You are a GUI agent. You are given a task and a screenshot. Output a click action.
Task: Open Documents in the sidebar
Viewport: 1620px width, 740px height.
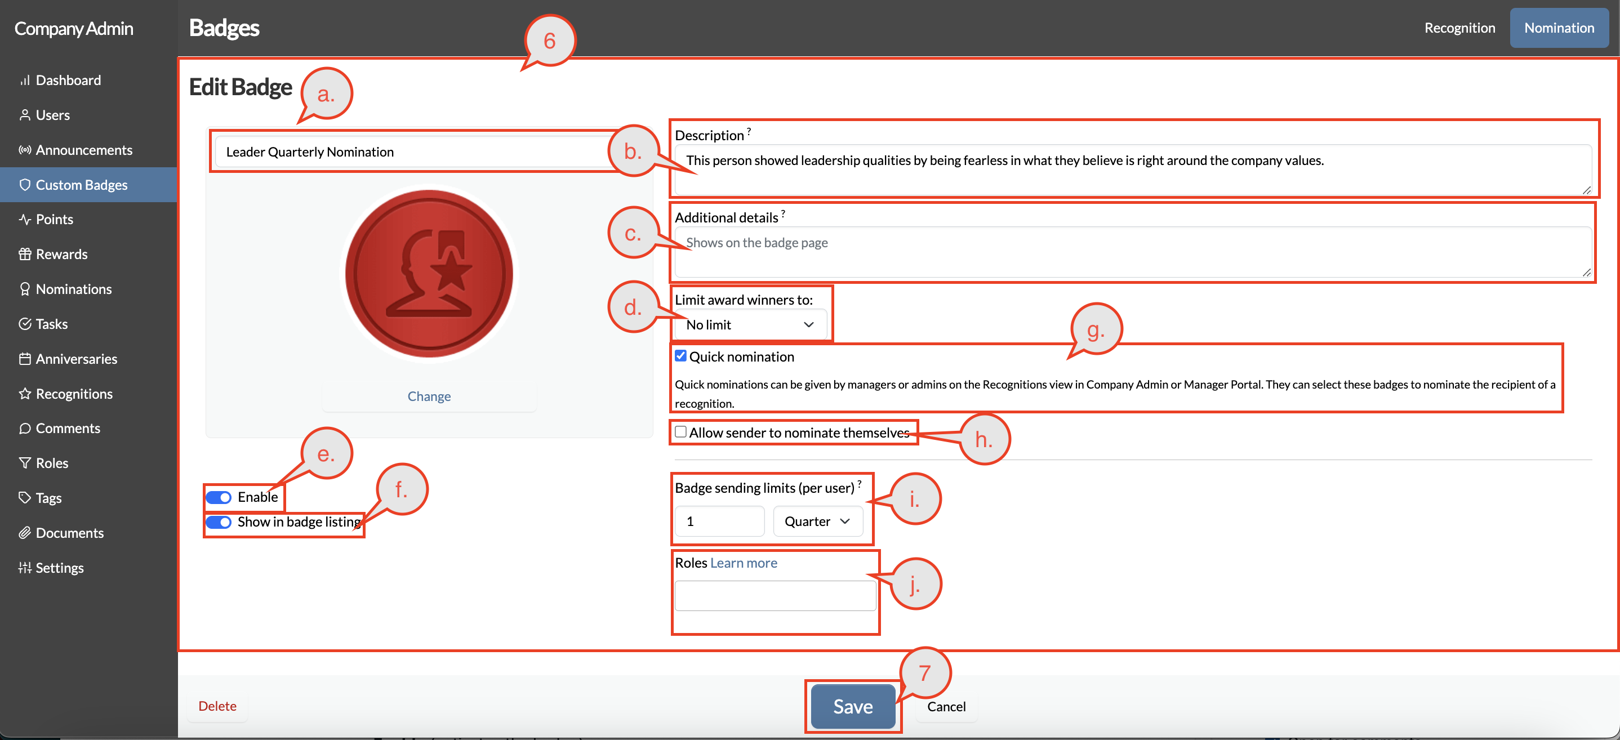(88, 533)
